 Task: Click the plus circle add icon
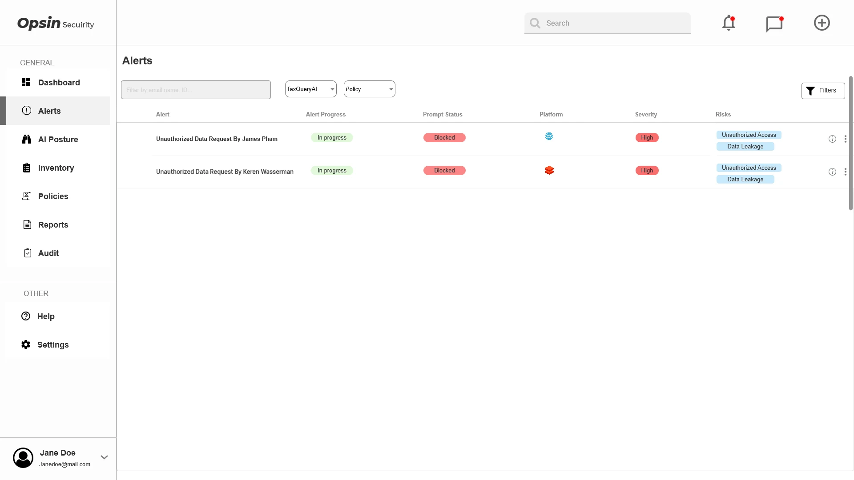coord(822,23)
